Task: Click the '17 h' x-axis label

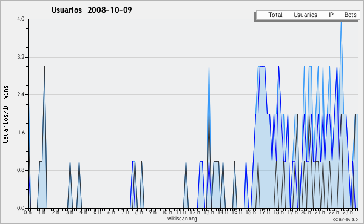Action: point(265,212)
